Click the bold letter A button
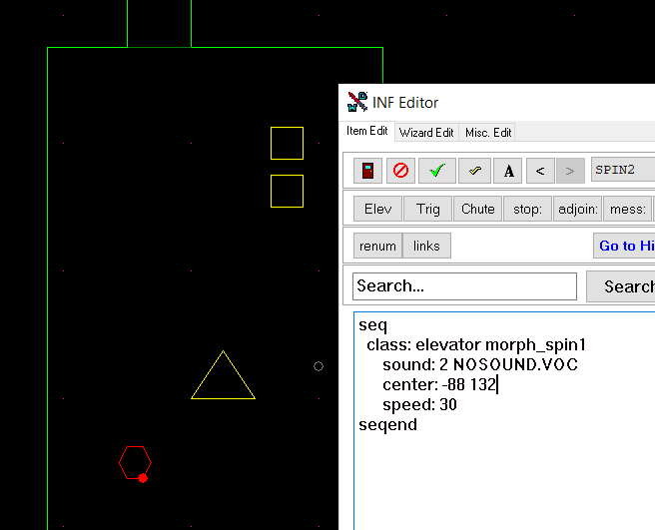The width and height of the screenshot is (655, 530). coord(508,171)
